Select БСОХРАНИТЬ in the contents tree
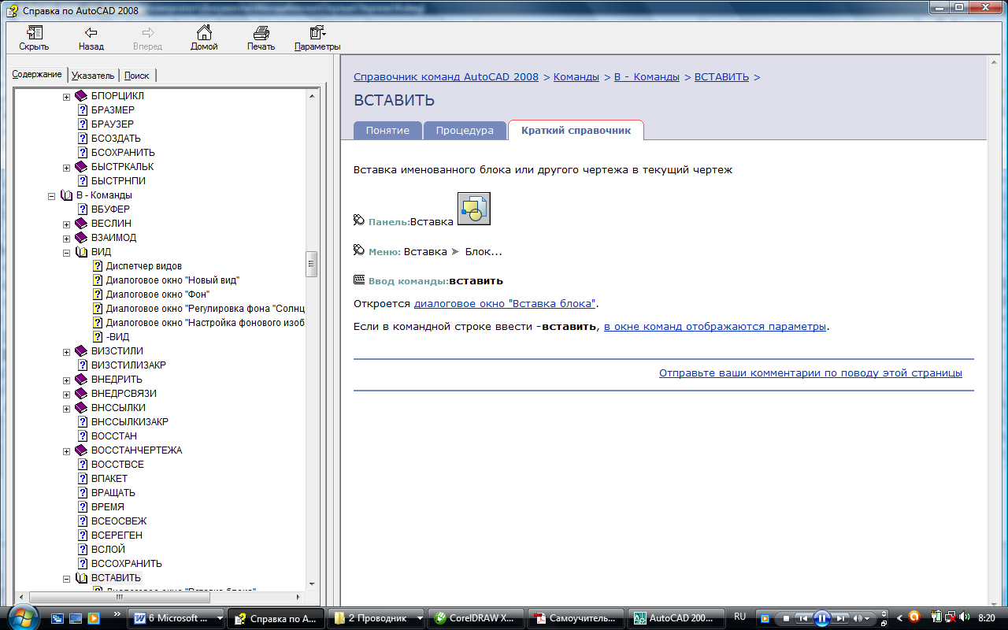 click(x=123, y=153)
